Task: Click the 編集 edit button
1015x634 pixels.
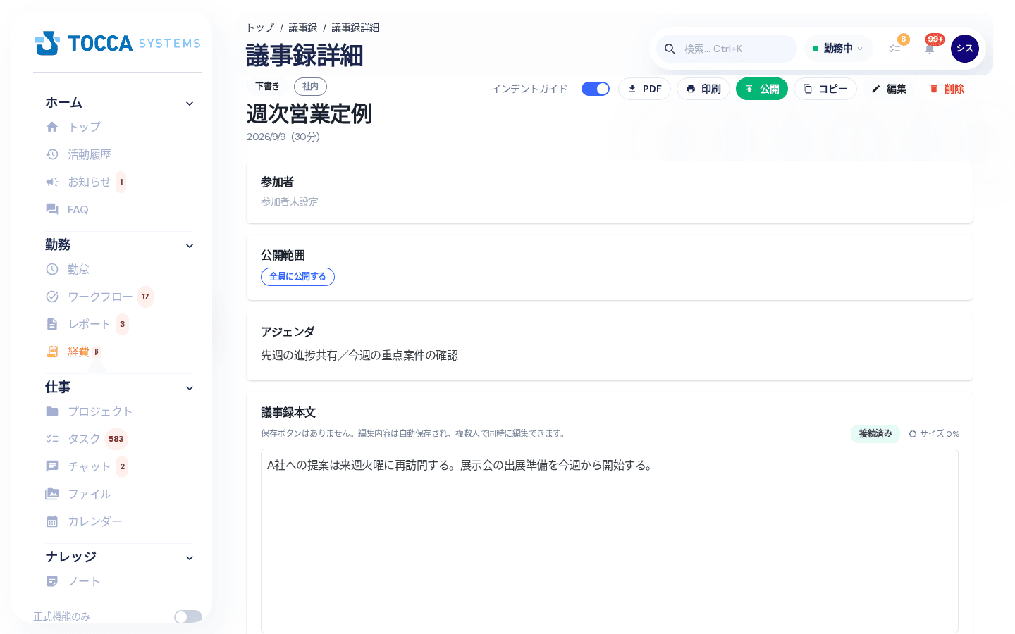Action: pyautogui.click(x=889, y=89)
